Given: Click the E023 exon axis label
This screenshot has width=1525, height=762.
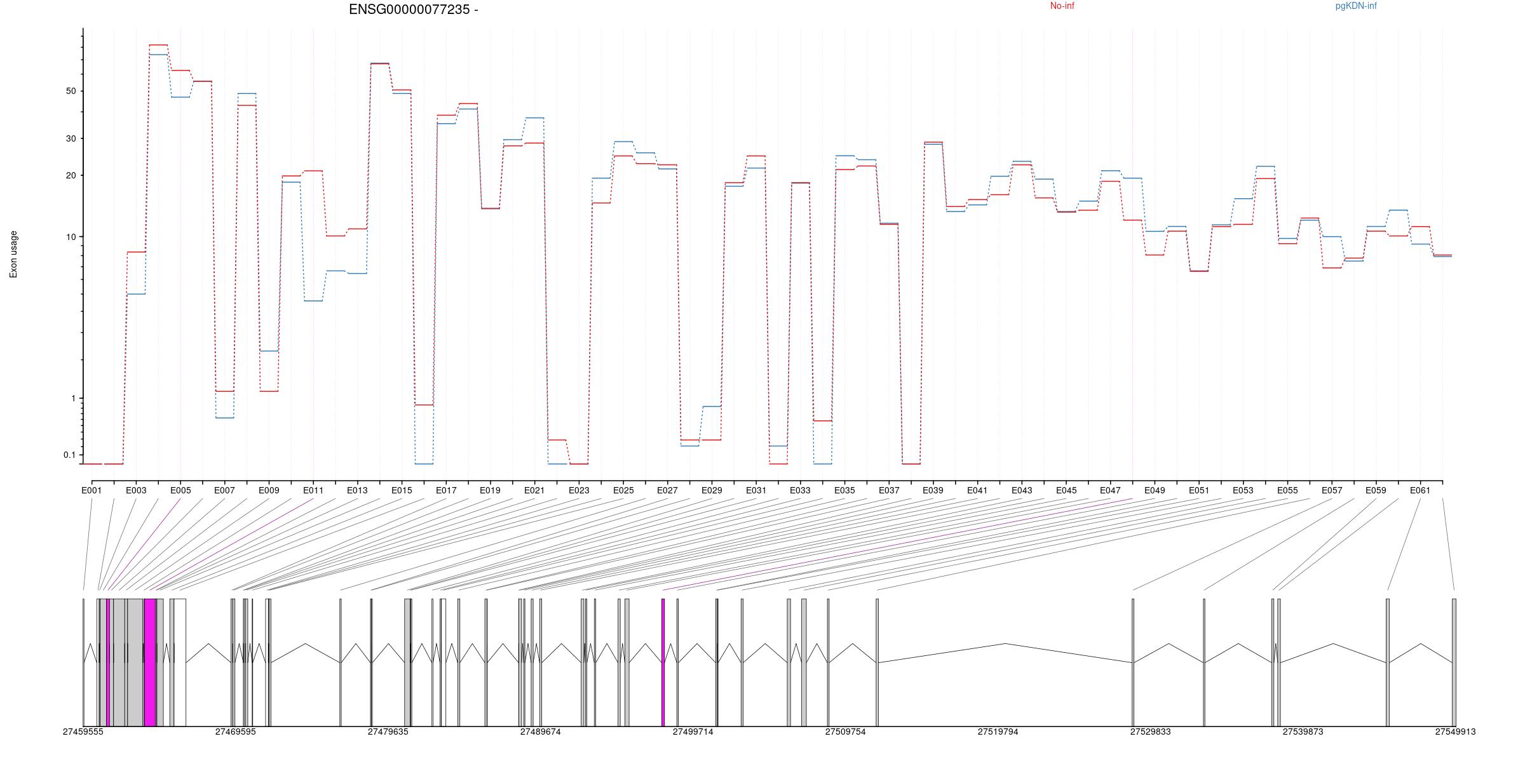Looking at the screenshot, I should tap(579, 490).
